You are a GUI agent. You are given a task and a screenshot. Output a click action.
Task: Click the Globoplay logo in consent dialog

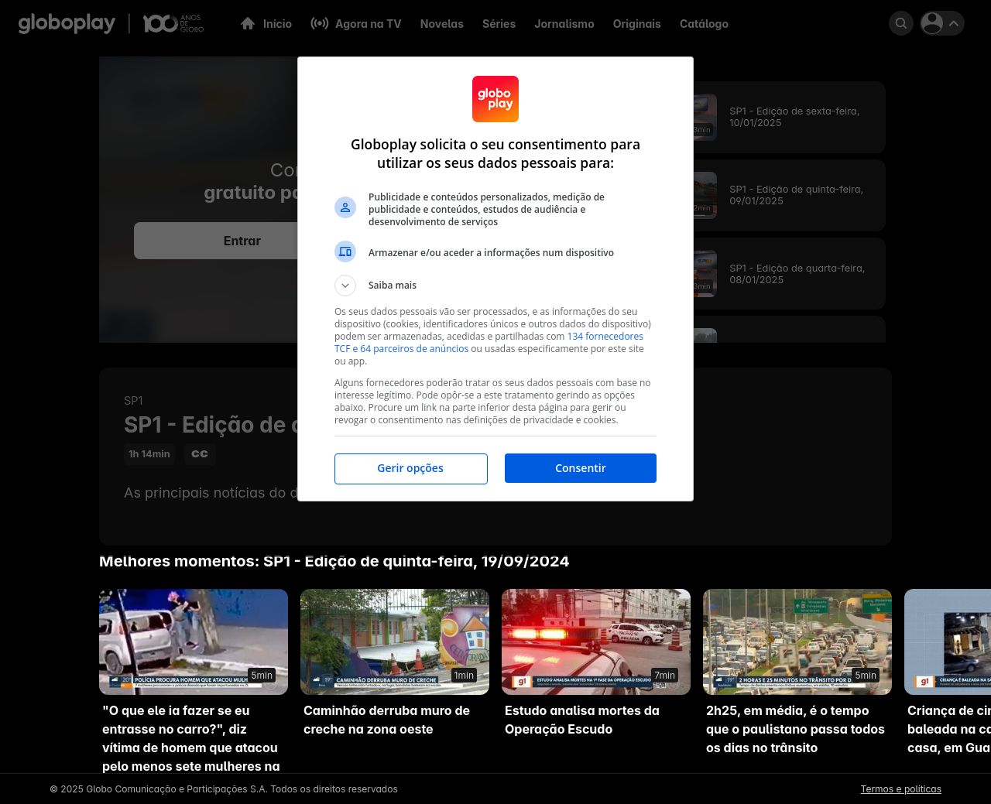pos(495,99)
